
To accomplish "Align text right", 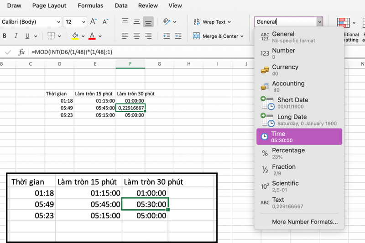I will [148, 36].
